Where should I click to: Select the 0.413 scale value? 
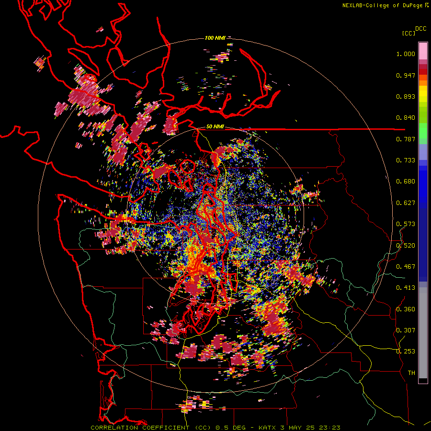coord(406,288)
